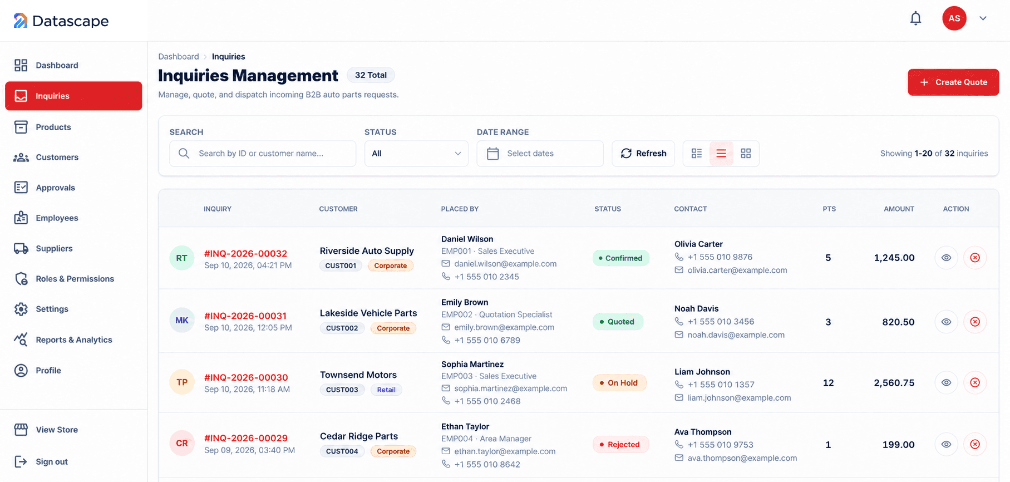This screenshot has height=482, width=1010.
Task: Cancel the Riverside Auto Supply inquiry
Action: tap(975, 258)
